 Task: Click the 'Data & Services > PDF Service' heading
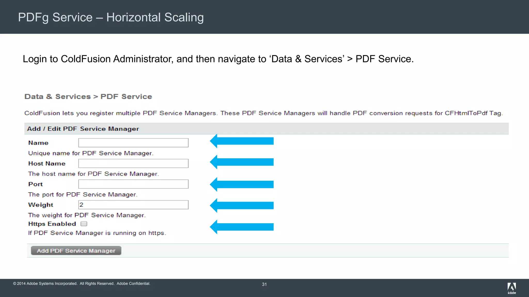(x=88, y=97)
